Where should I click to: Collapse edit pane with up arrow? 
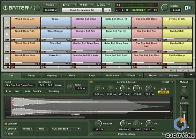pyautogui.click(x=191, y=74)
